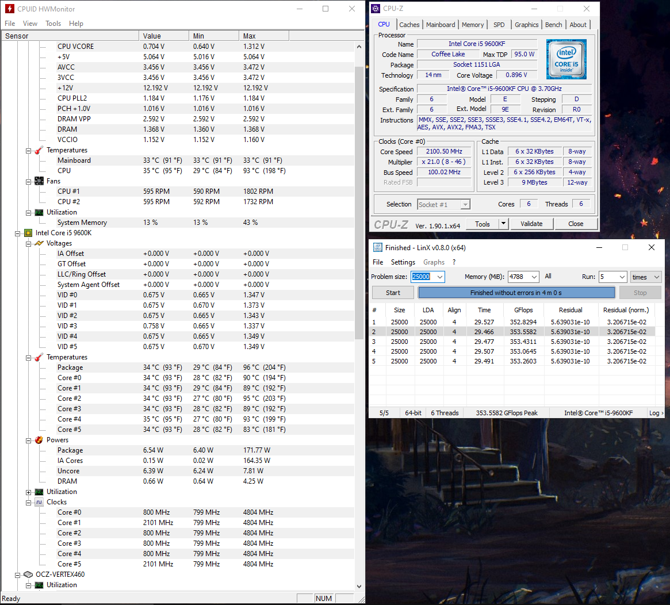Open the LinX question mark help menu
Viewport: 670px width, 605px height.
(454, 262)
